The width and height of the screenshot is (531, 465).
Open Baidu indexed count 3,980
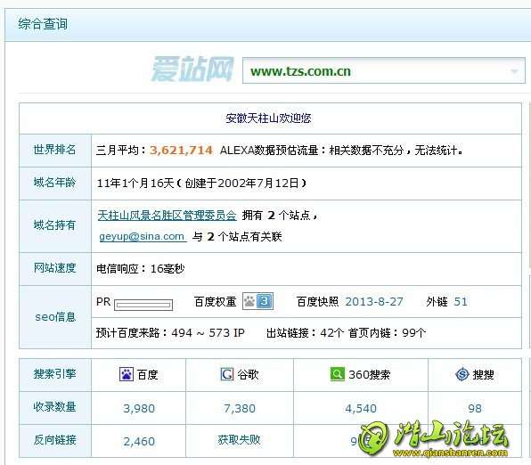coord(139,409)
